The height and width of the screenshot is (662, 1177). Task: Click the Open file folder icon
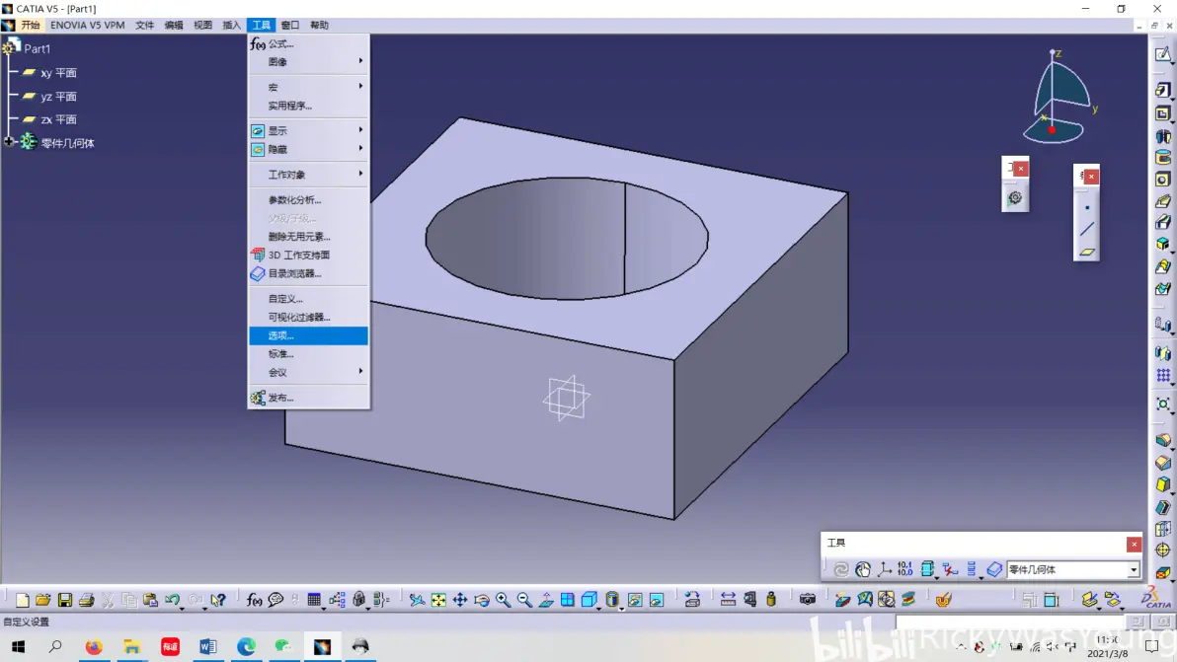coord(42,599)
